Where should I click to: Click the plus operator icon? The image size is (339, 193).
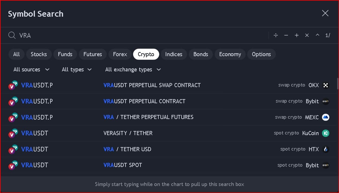(x=297, y=35)
